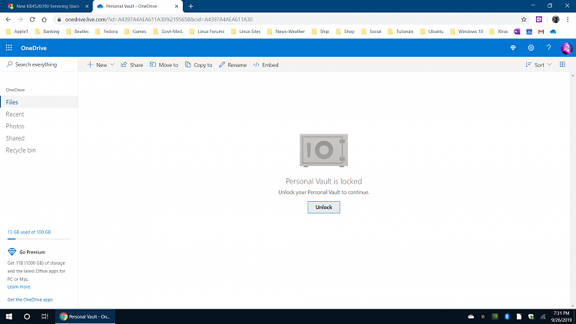
Task: Click the storage usage progress bar
Action: pyautogui.click(x=38, y=239)
